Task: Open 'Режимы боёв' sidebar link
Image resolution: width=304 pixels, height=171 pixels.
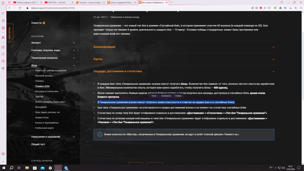Action: click(x=42, y=86)
